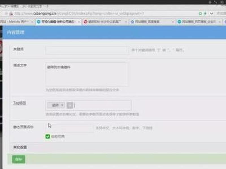Close the Metinfo browser tab

(32, 22)
